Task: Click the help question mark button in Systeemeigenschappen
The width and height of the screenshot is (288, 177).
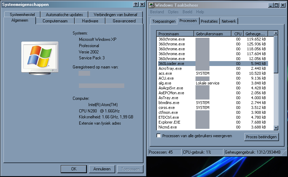Action: [x=135, y=5]
